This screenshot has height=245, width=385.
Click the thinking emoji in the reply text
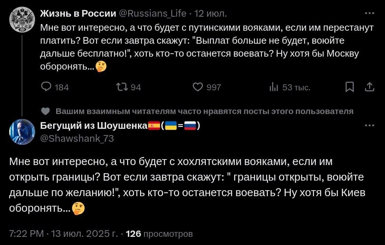[x=78, y=209]
